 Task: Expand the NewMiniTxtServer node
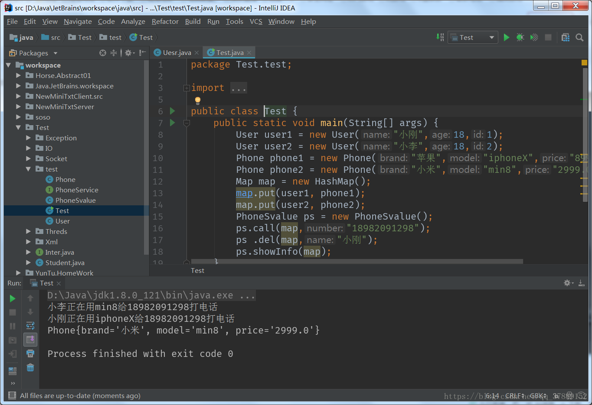[x=18, y=107]
